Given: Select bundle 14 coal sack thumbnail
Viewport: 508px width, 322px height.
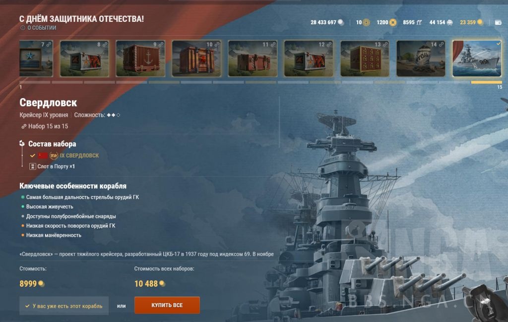Looking at the screenshot, I should point(421,58).
